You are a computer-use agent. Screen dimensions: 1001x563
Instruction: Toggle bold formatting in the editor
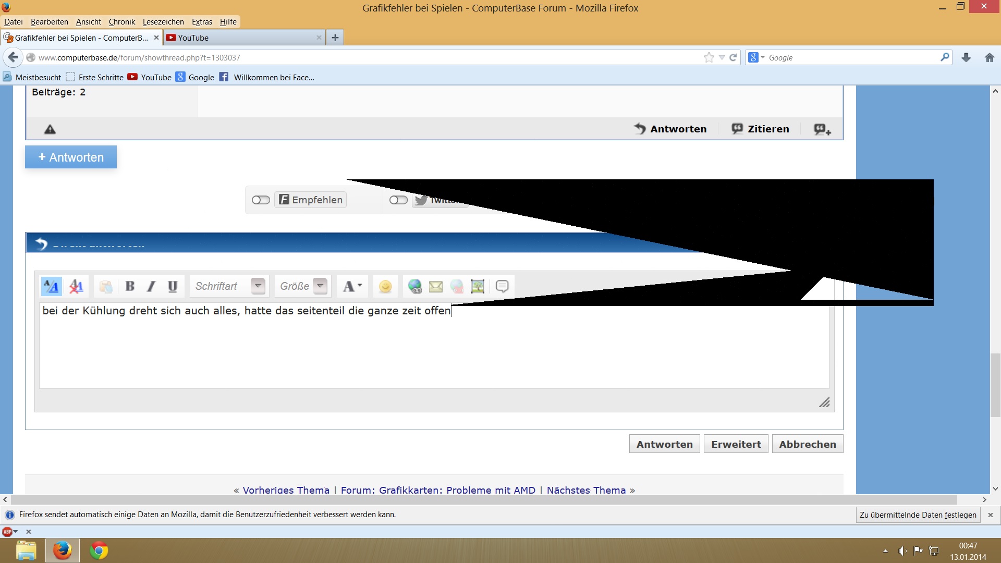pos(130,286)
